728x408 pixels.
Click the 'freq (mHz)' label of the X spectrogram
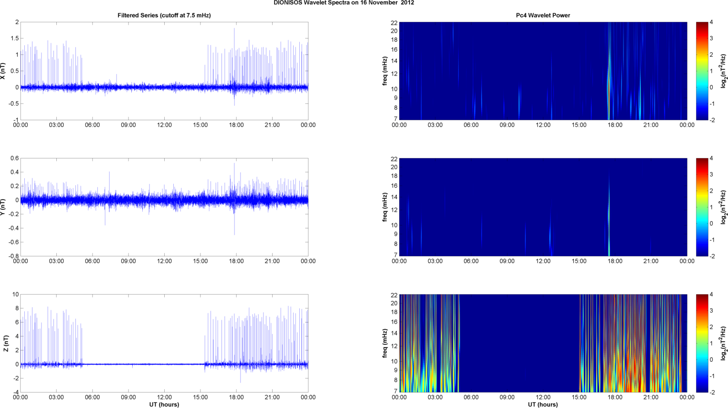(x=385, y=71)
